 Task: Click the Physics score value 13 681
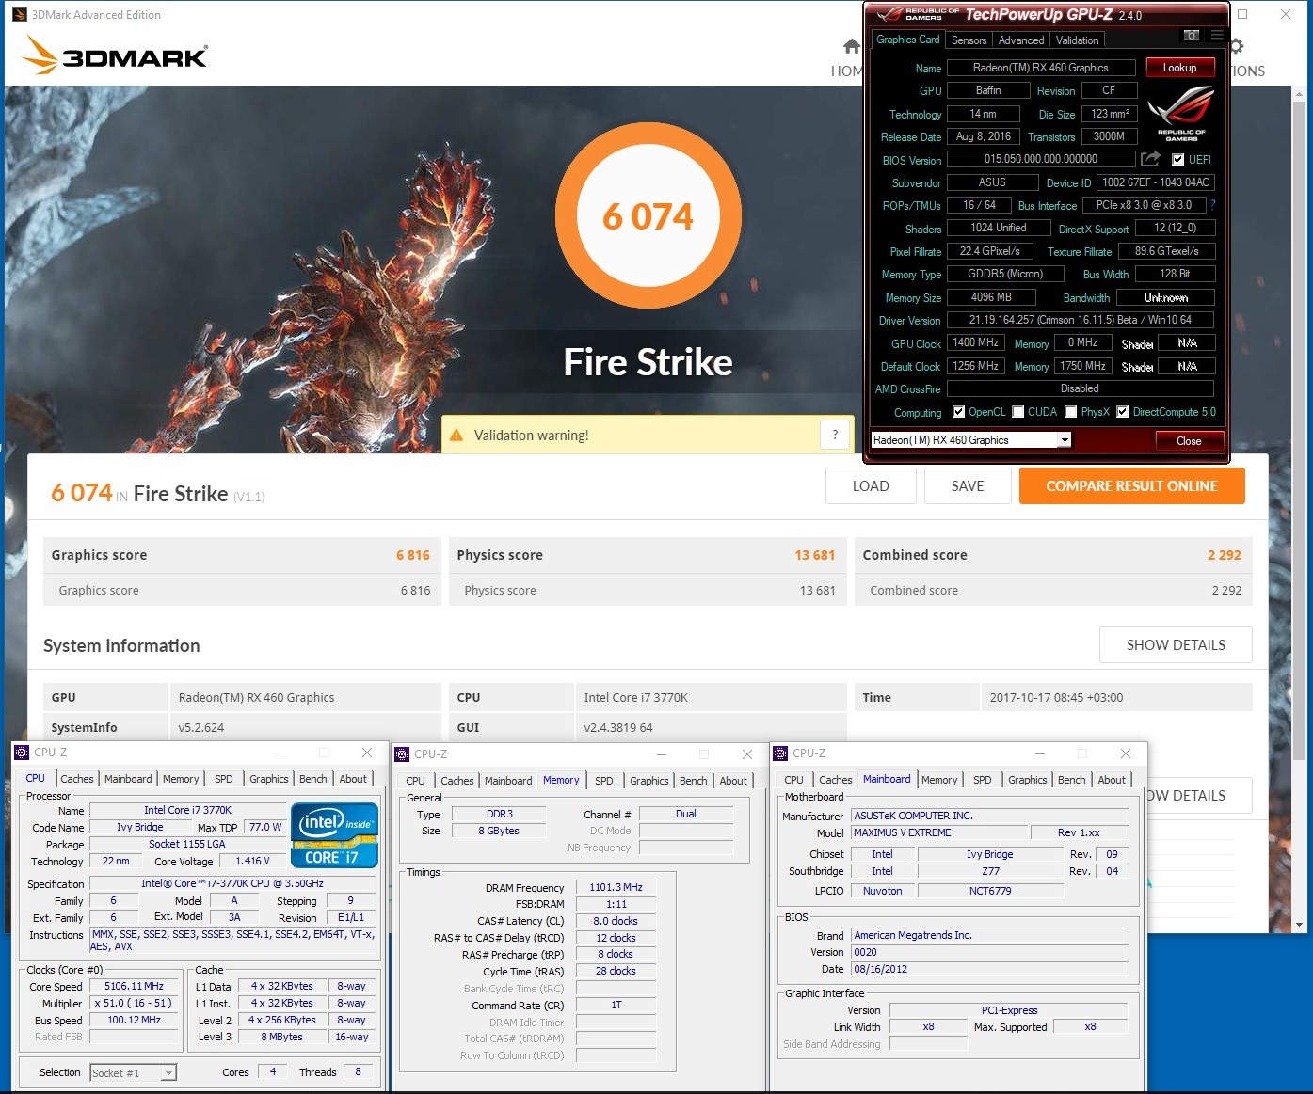point(814,555)
